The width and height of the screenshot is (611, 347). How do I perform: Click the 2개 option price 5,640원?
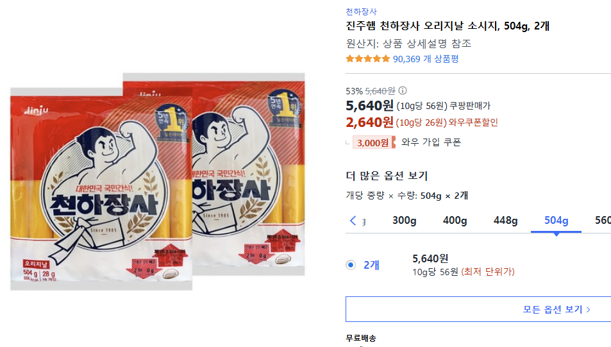click(x=430, y=258)
